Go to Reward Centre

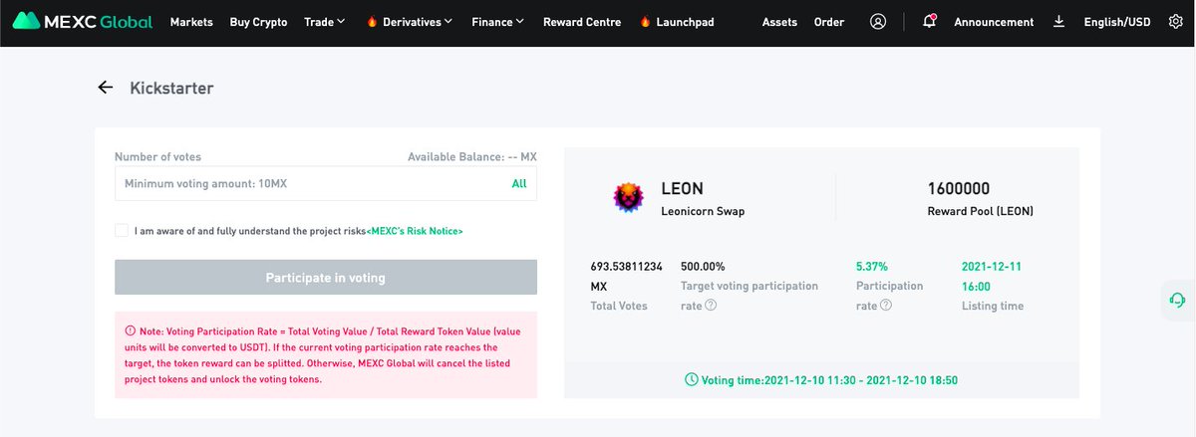[582, 22]
